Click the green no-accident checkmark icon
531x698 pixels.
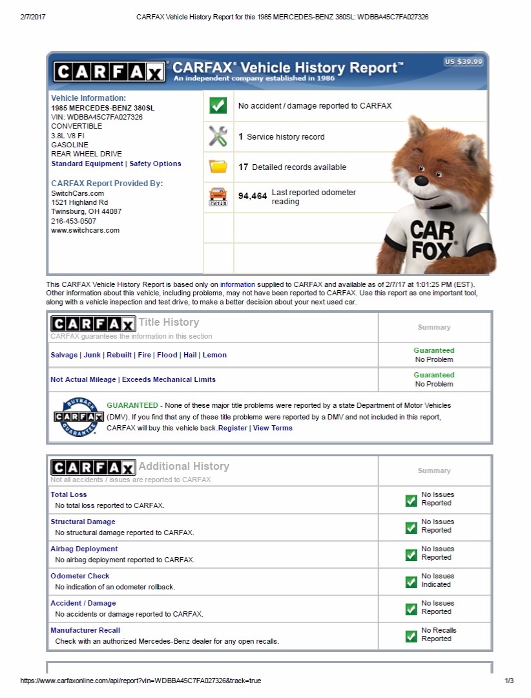click(x=218, y=105)
